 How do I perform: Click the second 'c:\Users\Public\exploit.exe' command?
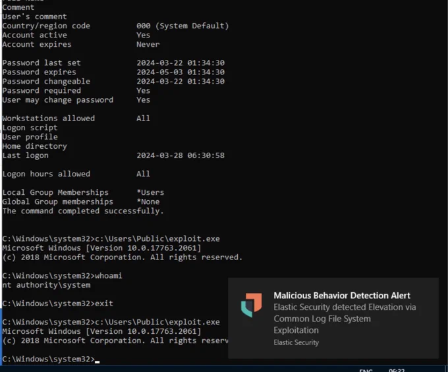(x=157, y=322)
